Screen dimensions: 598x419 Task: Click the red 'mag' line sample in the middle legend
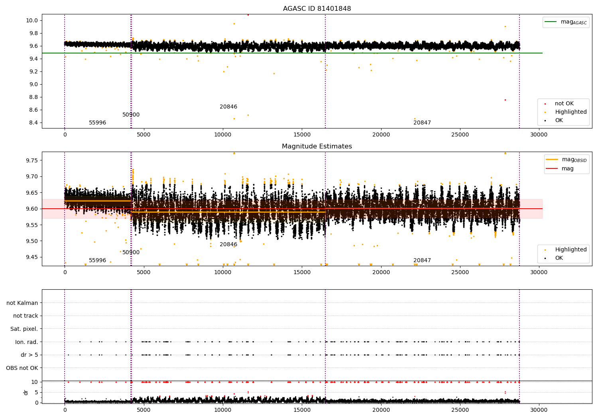552,169
